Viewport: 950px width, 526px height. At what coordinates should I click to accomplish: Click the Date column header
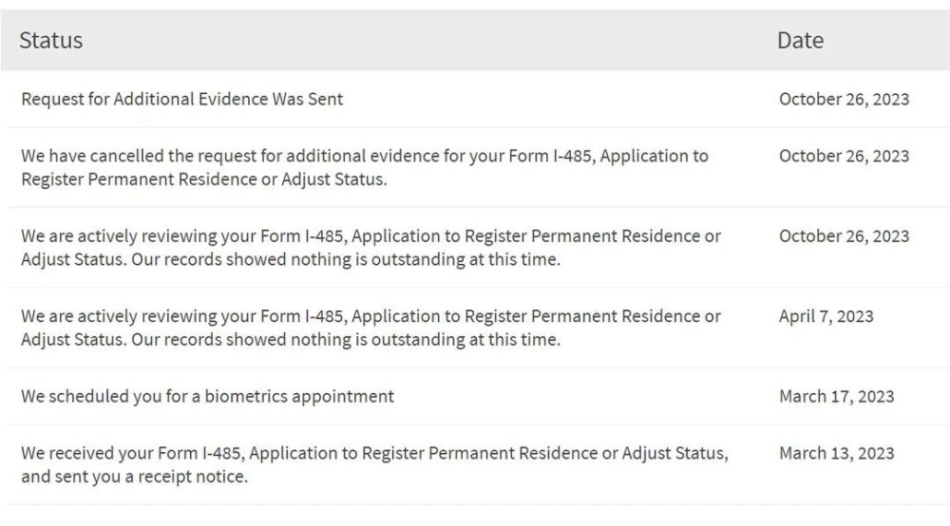(x=800, y=40)
